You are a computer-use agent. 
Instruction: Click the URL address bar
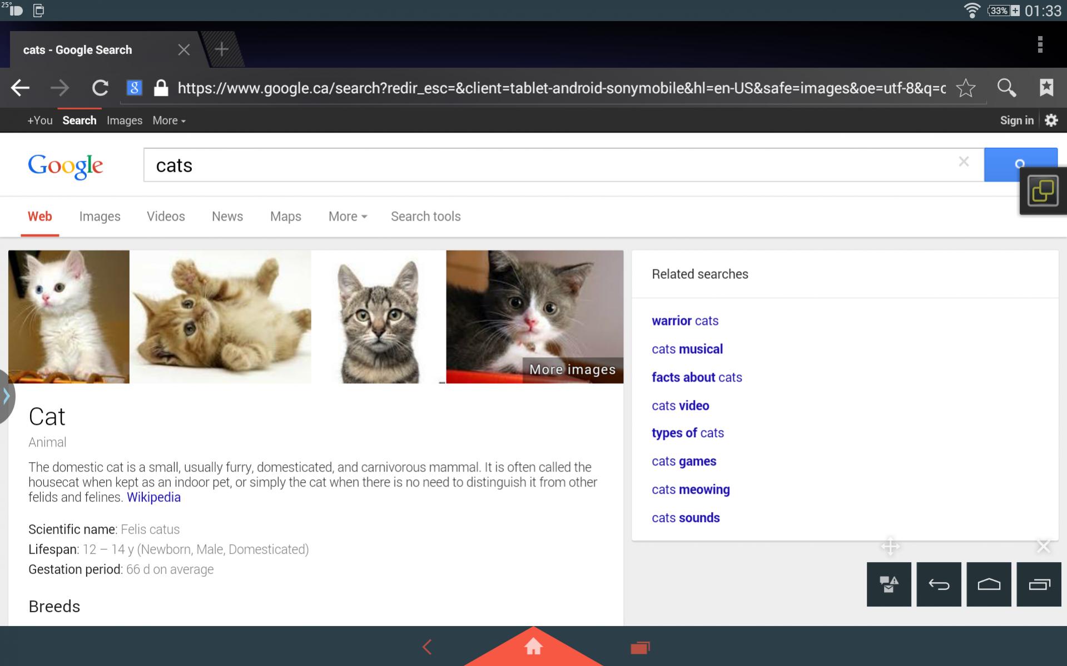pyautogui.click(x=562, y=88)
